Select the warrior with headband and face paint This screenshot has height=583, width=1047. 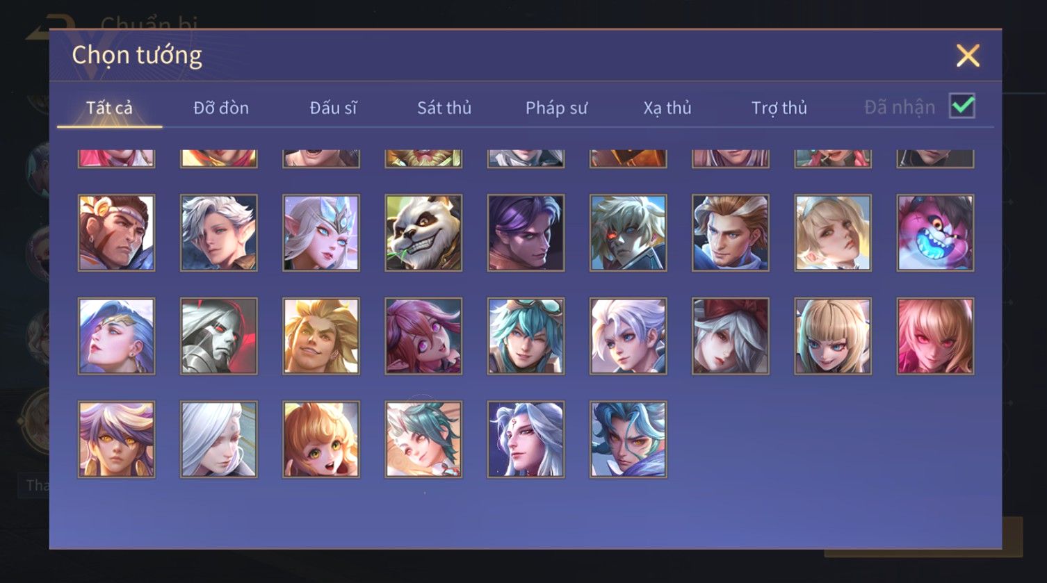click(x=117, y=233)
